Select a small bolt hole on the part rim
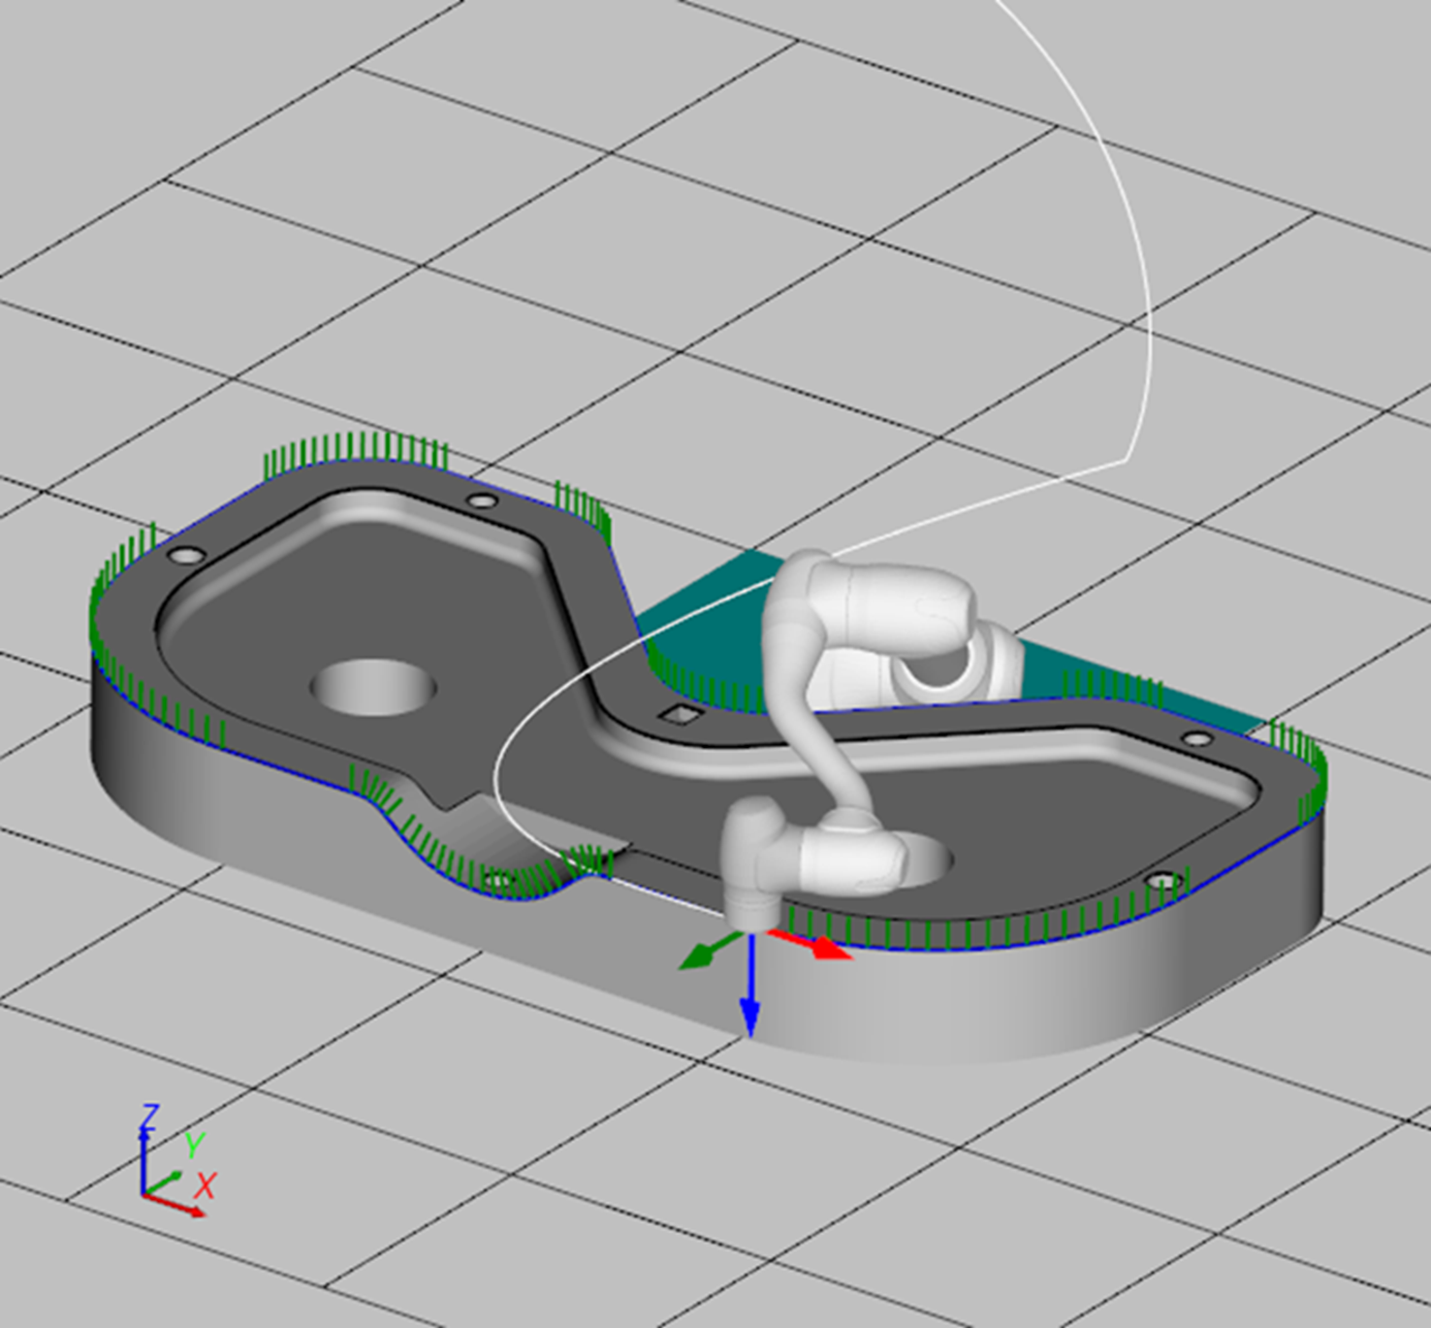Image resolution: width=1431 pixels, height=1328 pixels. point(482,502)
